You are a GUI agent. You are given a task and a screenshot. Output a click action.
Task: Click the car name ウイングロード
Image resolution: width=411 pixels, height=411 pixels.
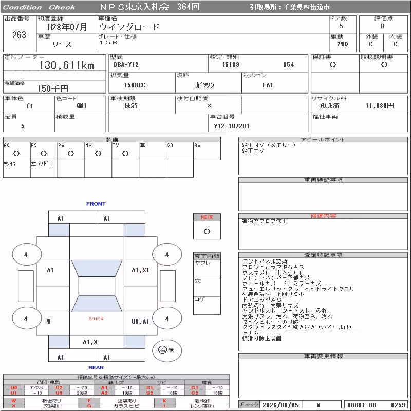click(129, 27)
